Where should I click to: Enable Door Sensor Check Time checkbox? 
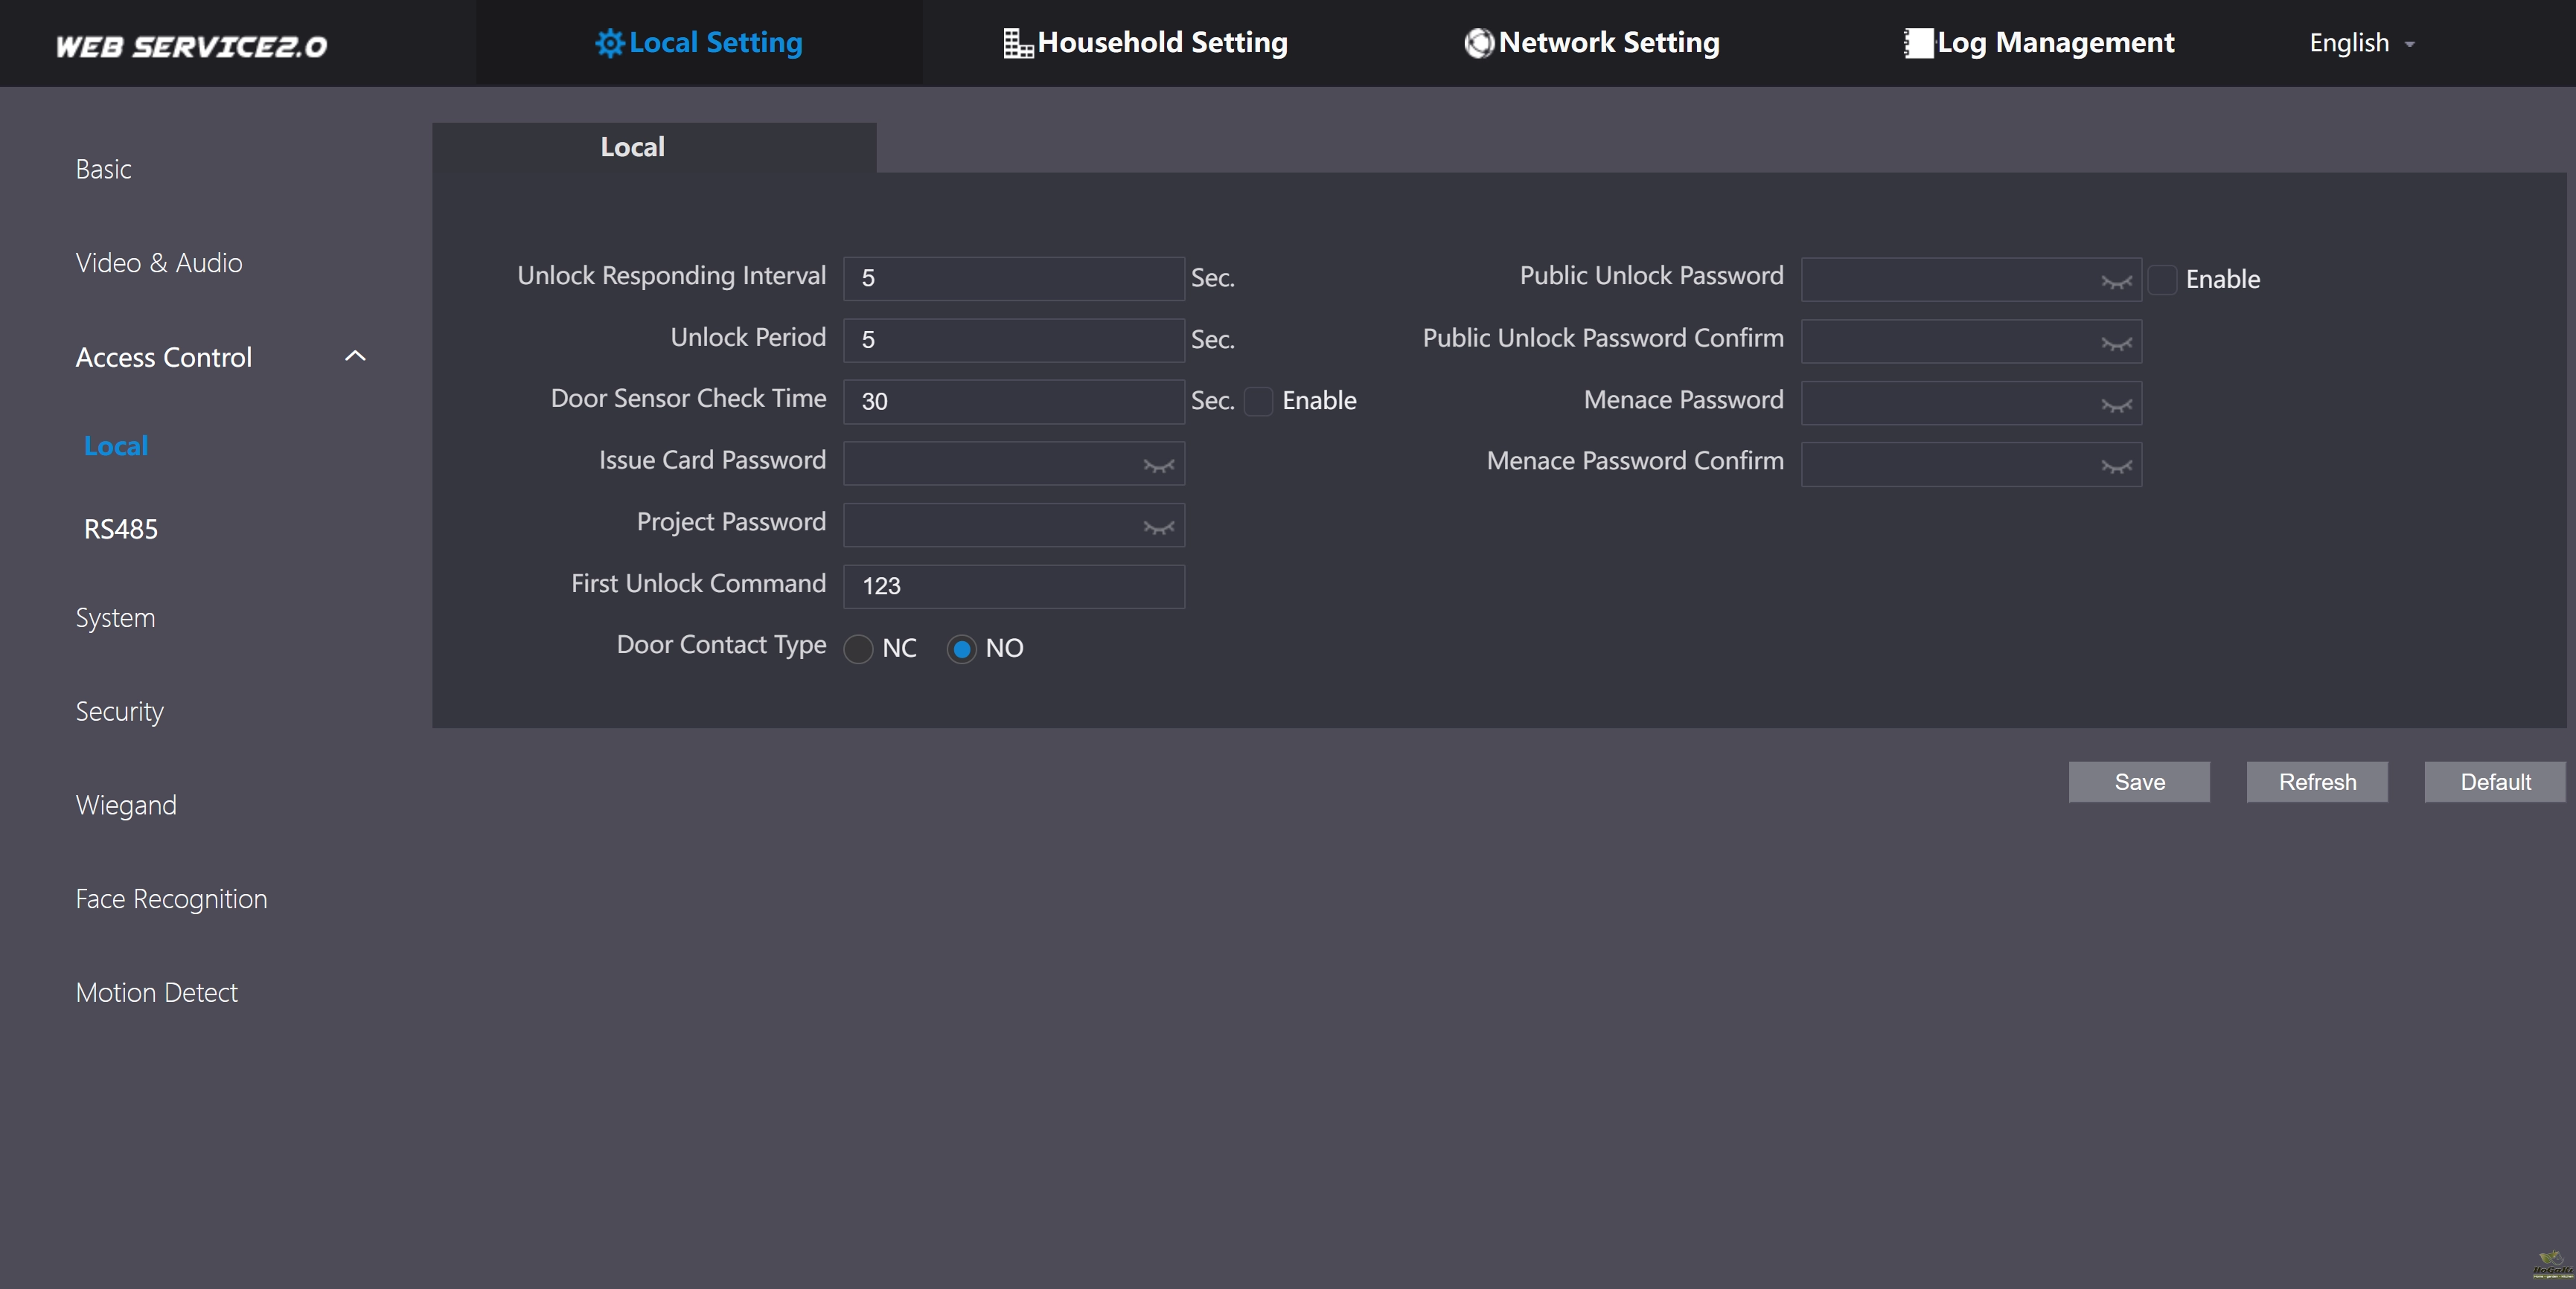pos(1258,401)
